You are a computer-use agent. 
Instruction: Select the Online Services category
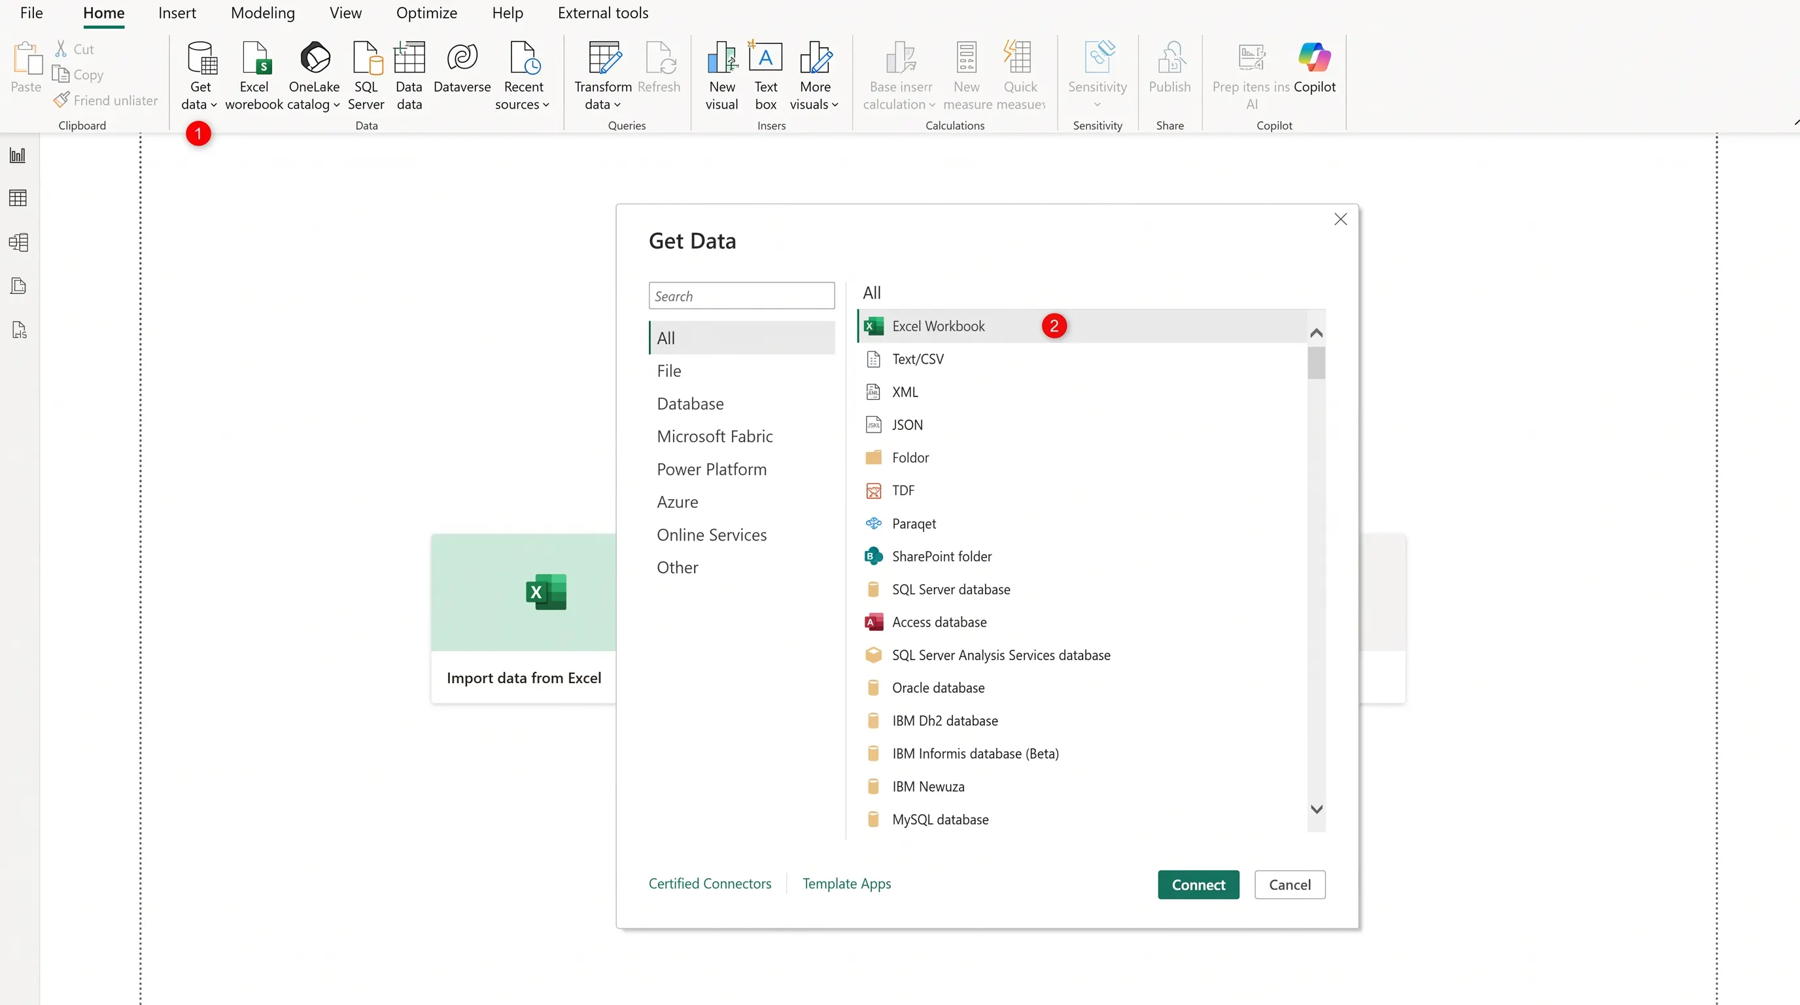tap(741, 535)
